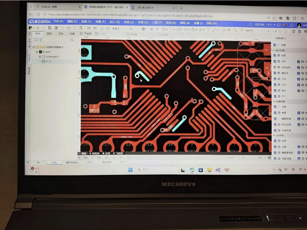Select the via placement tool
307x230 pixels.
coord(151,29)
